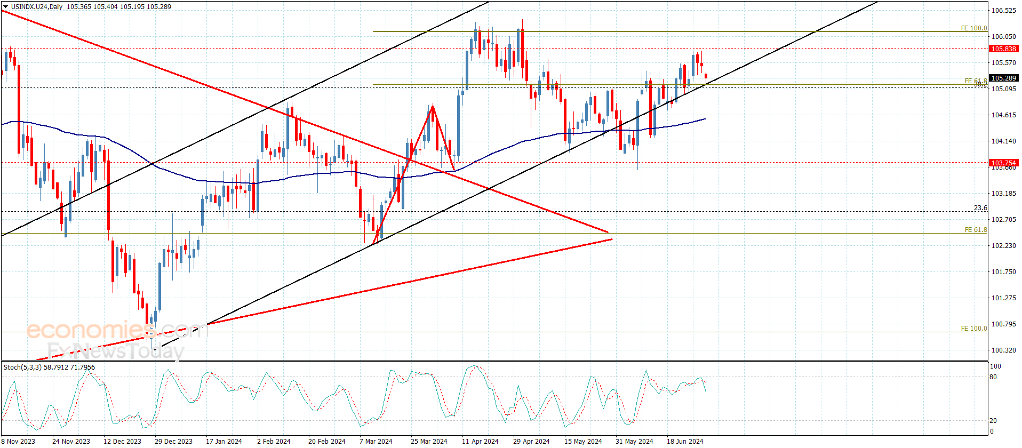Viewport: 1022px width, 448px height.
Task: Click the 18 Jun 2024 date label
Action: click(685, 442)
